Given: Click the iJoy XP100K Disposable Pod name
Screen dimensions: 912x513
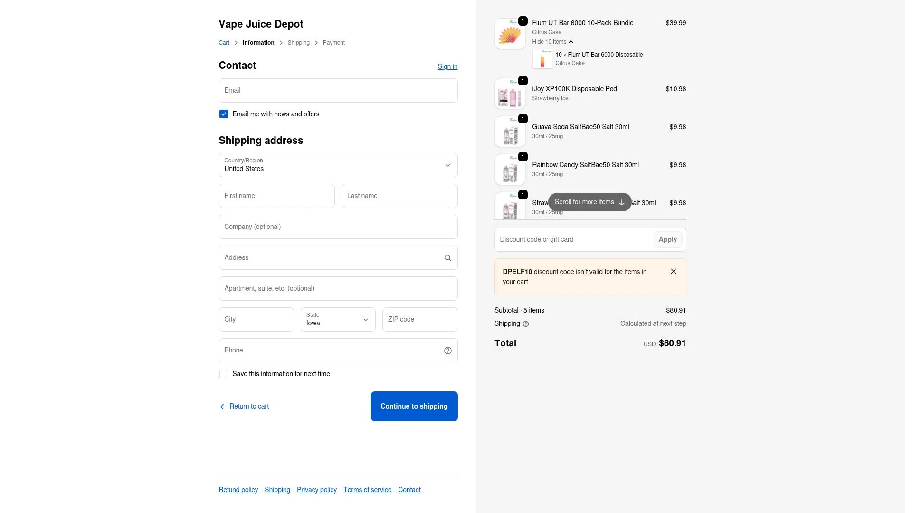Looking at the screenshot, I should [x=574, y=89].
